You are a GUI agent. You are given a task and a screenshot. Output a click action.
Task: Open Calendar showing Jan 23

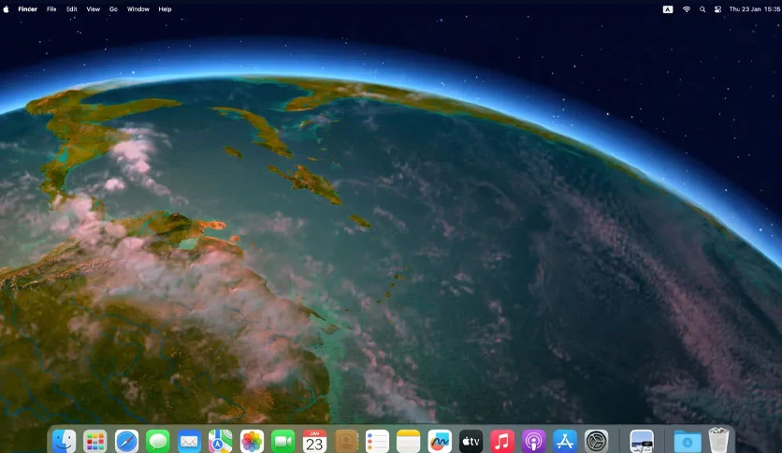tap(314, 442)
